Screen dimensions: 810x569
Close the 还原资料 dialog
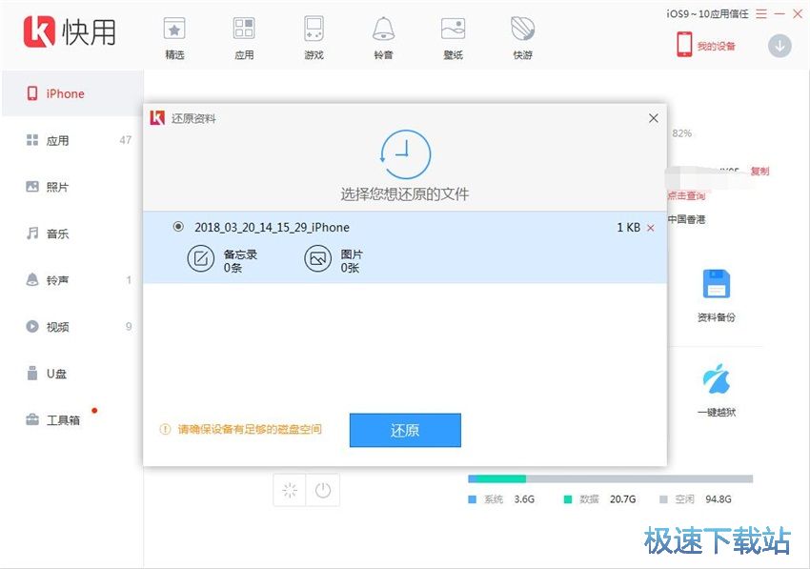point(654,118)
